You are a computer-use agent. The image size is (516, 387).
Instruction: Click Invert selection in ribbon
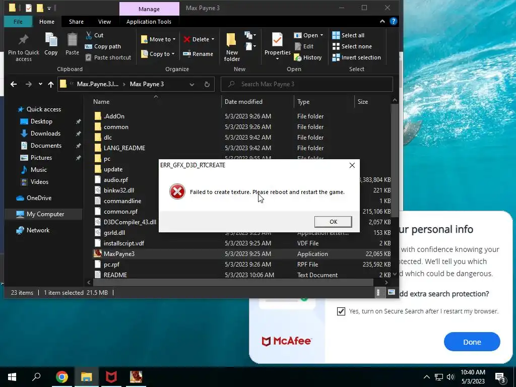(356, 57)
